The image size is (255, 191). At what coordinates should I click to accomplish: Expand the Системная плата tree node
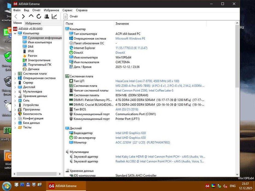tap(15, 74)
